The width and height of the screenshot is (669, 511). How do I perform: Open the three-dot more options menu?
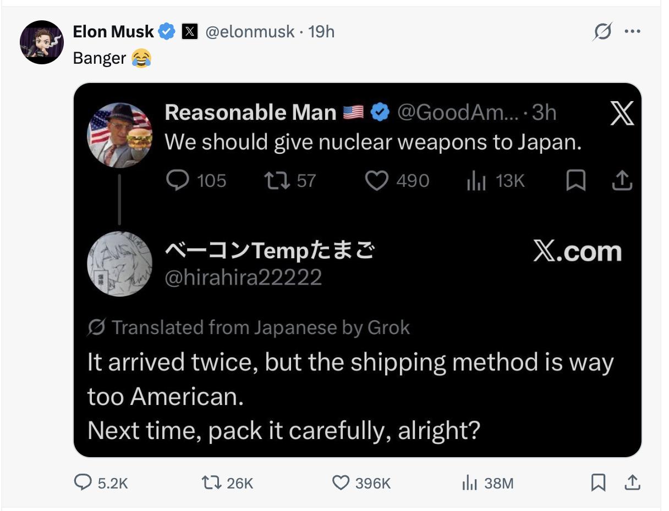pyautogui.click(x=633, y=32)
